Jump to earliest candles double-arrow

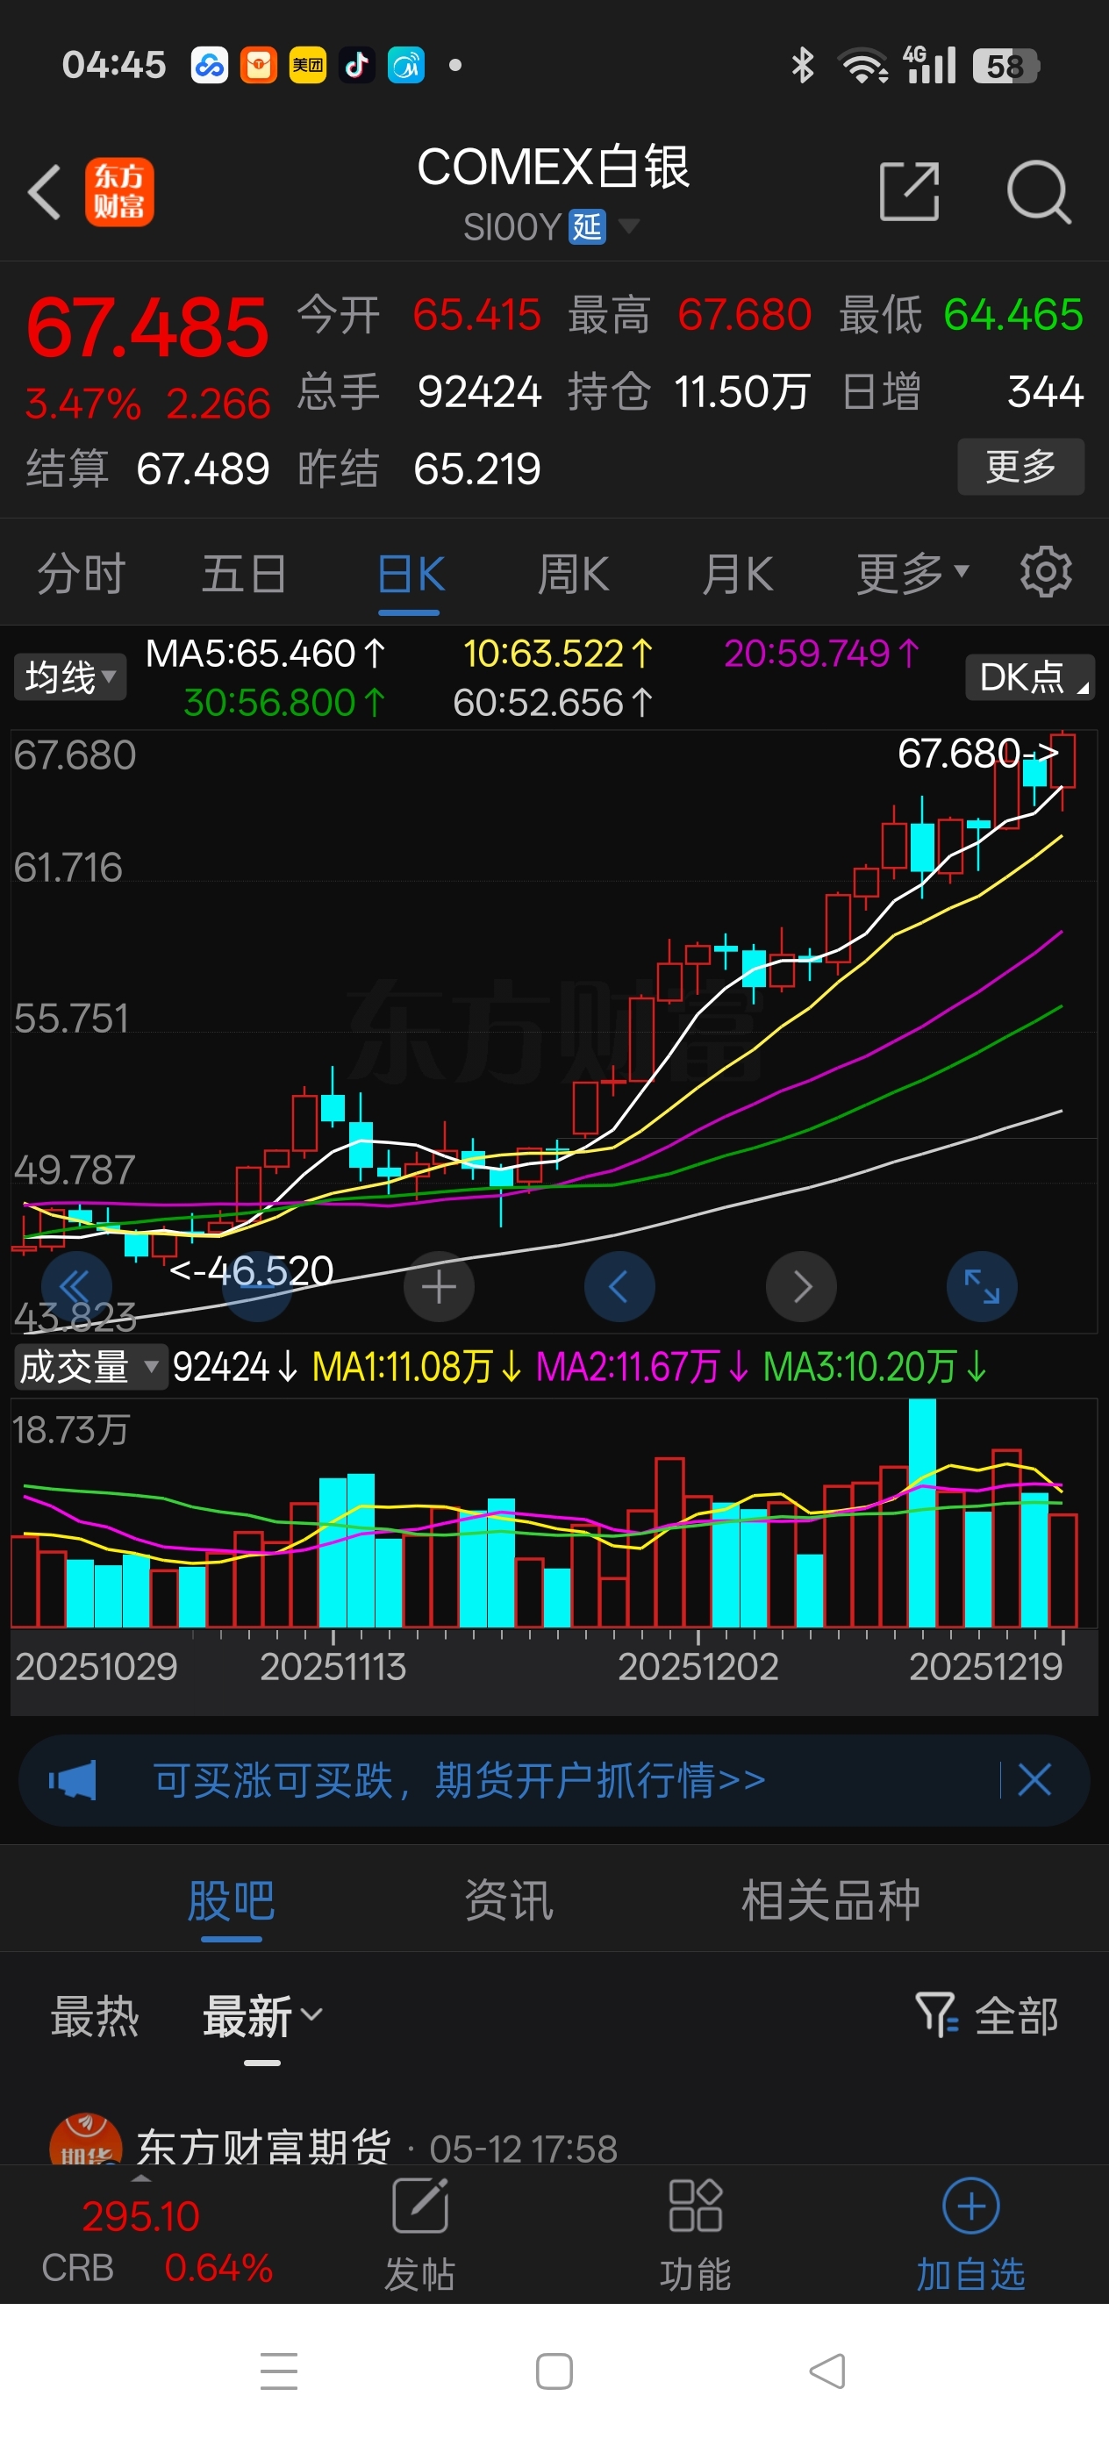75,1287
